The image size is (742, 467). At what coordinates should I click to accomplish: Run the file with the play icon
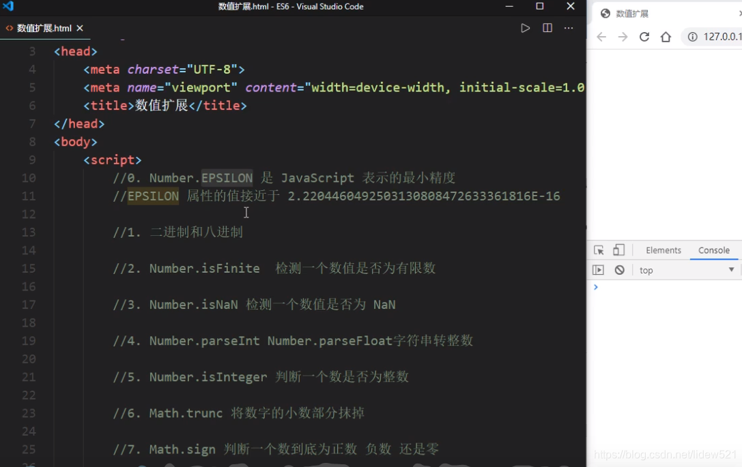coord(525,28)
